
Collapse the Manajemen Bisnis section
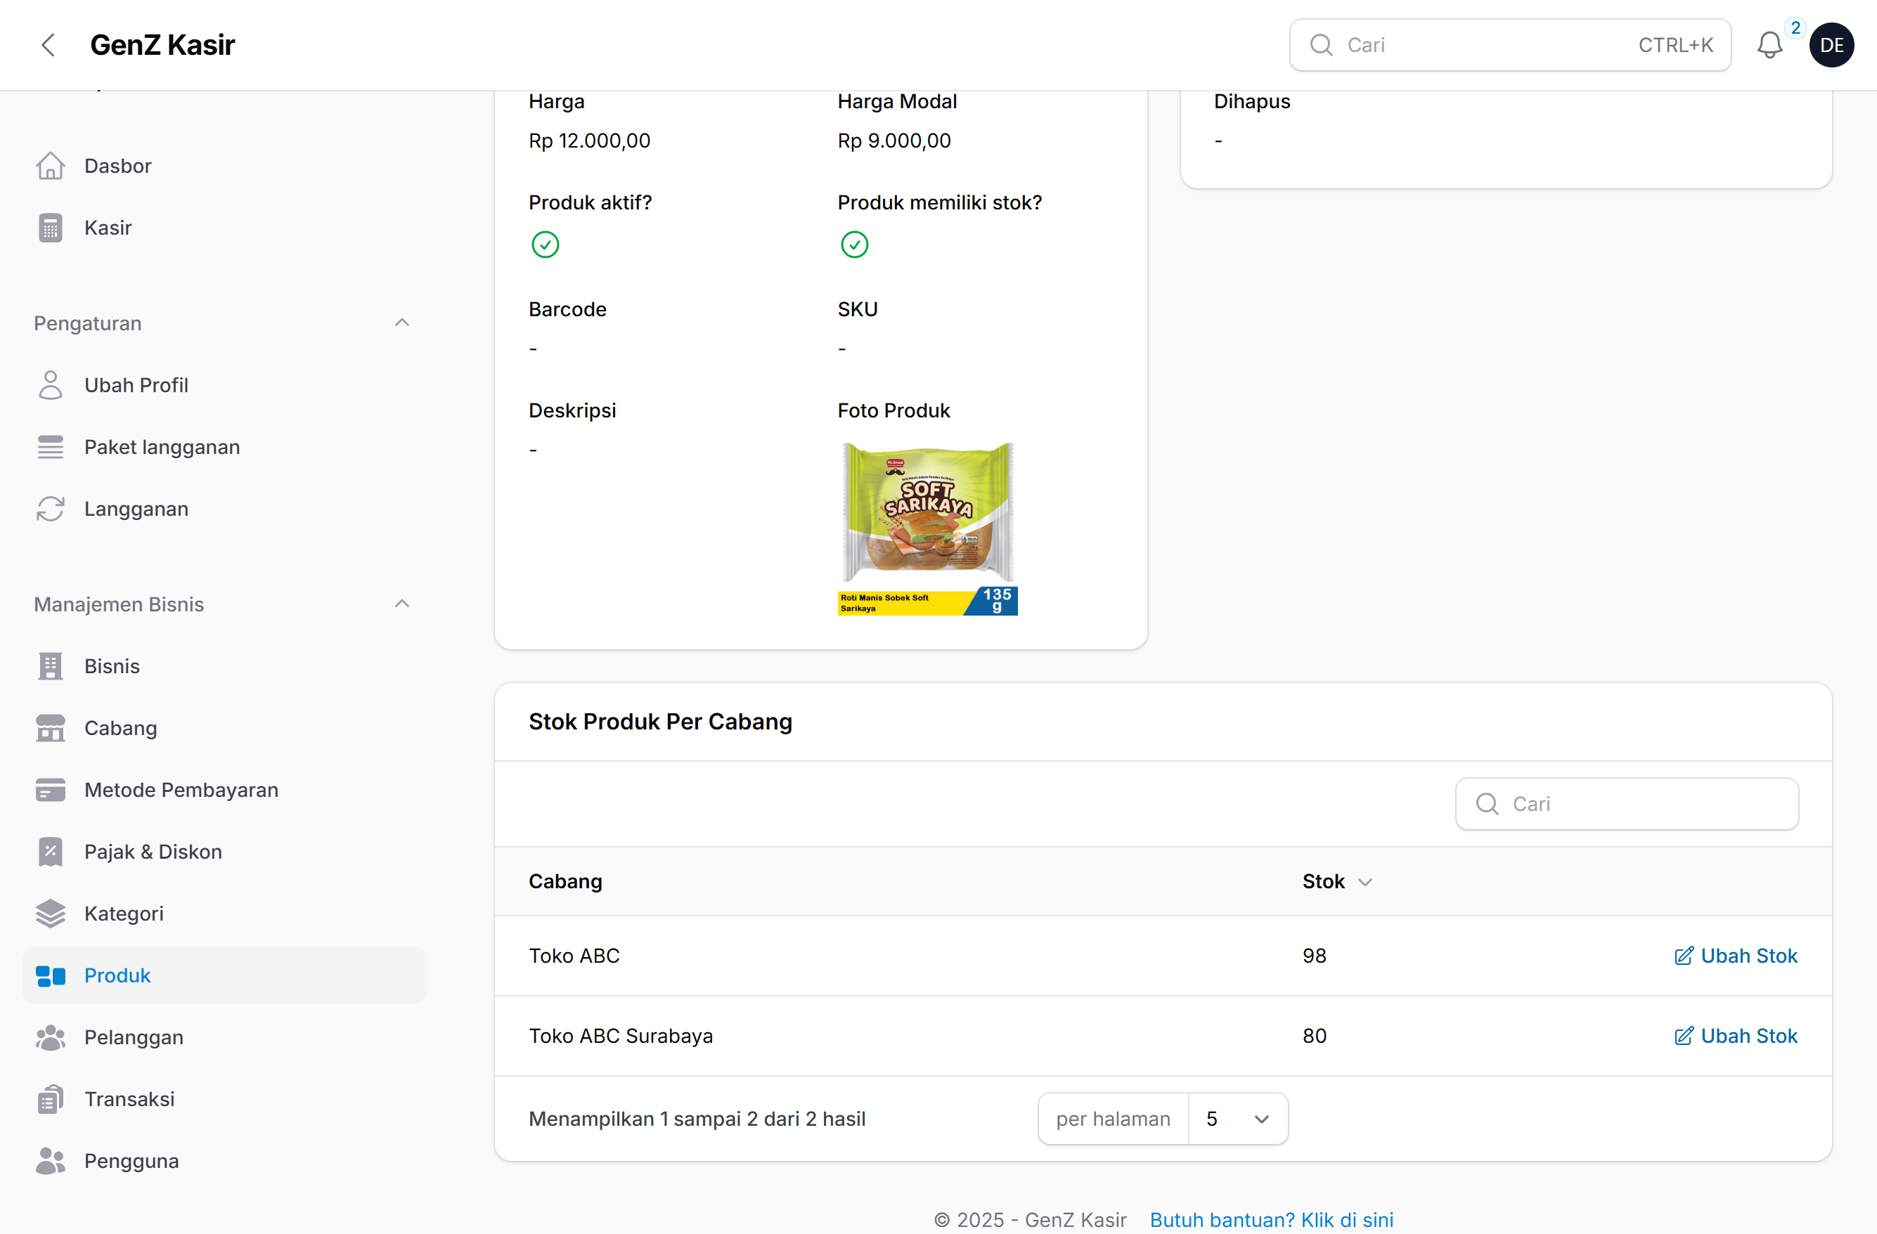(x=401, y=604)
